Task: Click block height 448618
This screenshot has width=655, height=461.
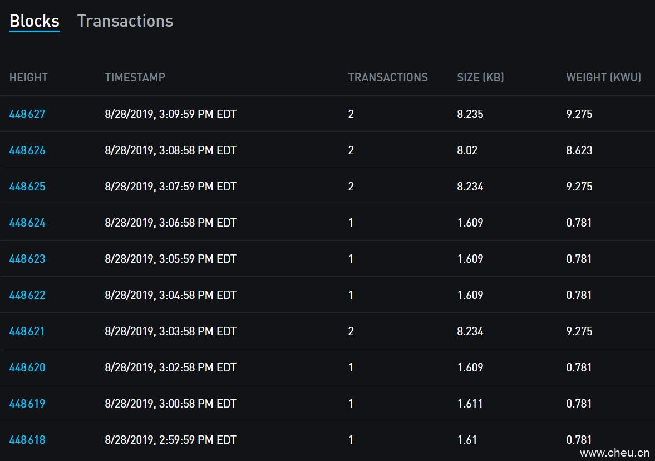Action: click(27, 440)
